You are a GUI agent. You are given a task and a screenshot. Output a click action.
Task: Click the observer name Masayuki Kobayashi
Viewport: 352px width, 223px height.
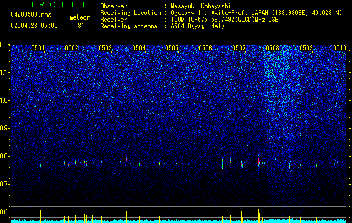[201, 6]
